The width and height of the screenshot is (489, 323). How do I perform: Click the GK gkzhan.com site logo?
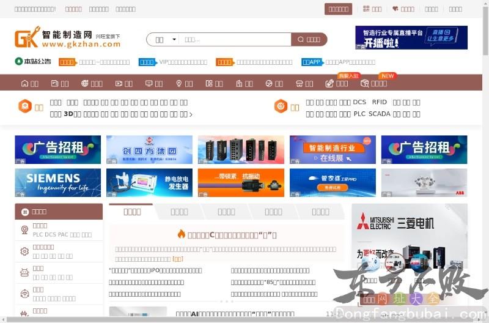(67, 37)
